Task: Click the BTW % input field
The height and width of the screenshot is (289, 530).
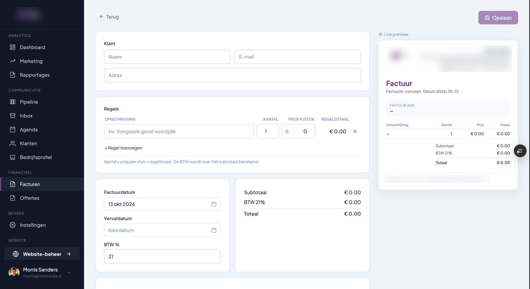Action: [162, 256]
